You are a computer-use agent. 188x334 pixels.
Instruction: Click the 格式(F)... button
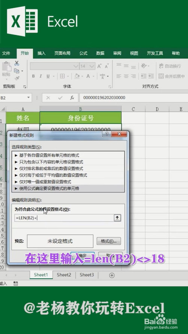109,241
